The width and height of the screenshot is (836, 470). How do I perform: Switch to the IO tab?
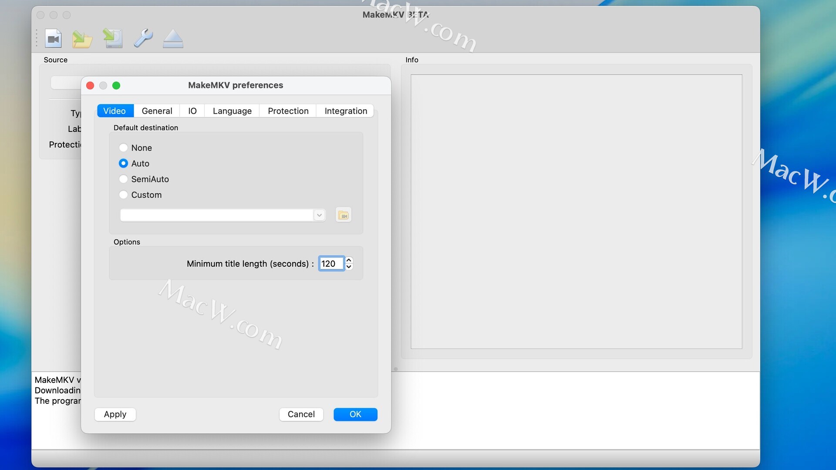point(192,111)
